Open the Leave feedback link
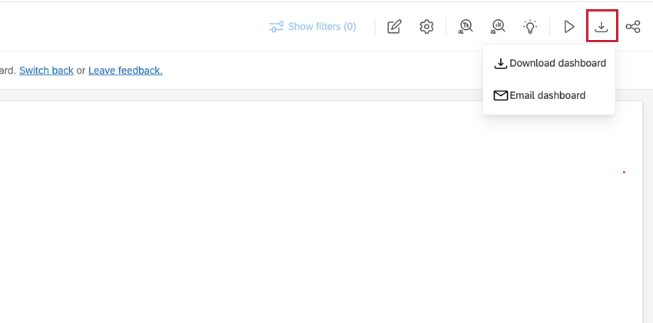653x323 pixels. point(125,71)
